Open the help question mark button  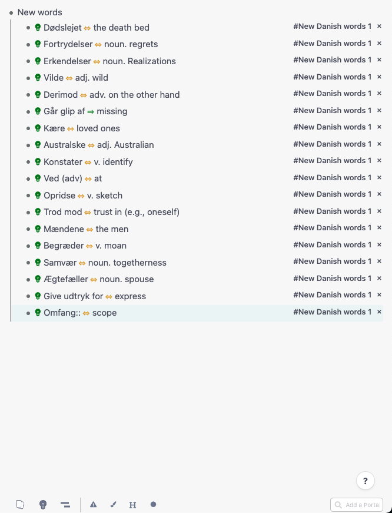[366, 481]
